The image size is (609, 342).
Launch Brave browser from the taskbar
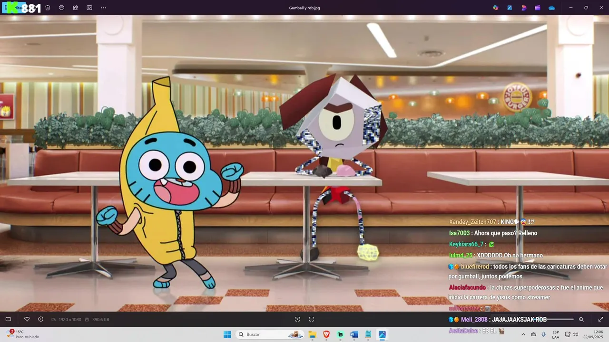(x=326, y=334)
